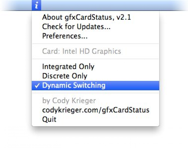The image size is (188, 148).
Task: Click the greyed "by Cody Krieger" credit
Action: [x=69, y=101]
